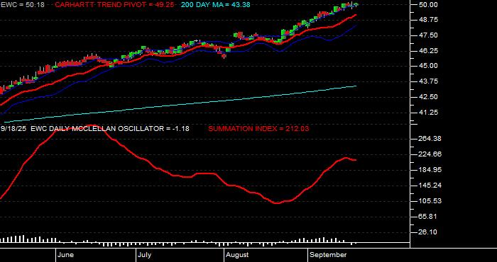Click the 46.25 price axis label
The width and height of the screenshot is (497, 262).
[x=428, y=50]
